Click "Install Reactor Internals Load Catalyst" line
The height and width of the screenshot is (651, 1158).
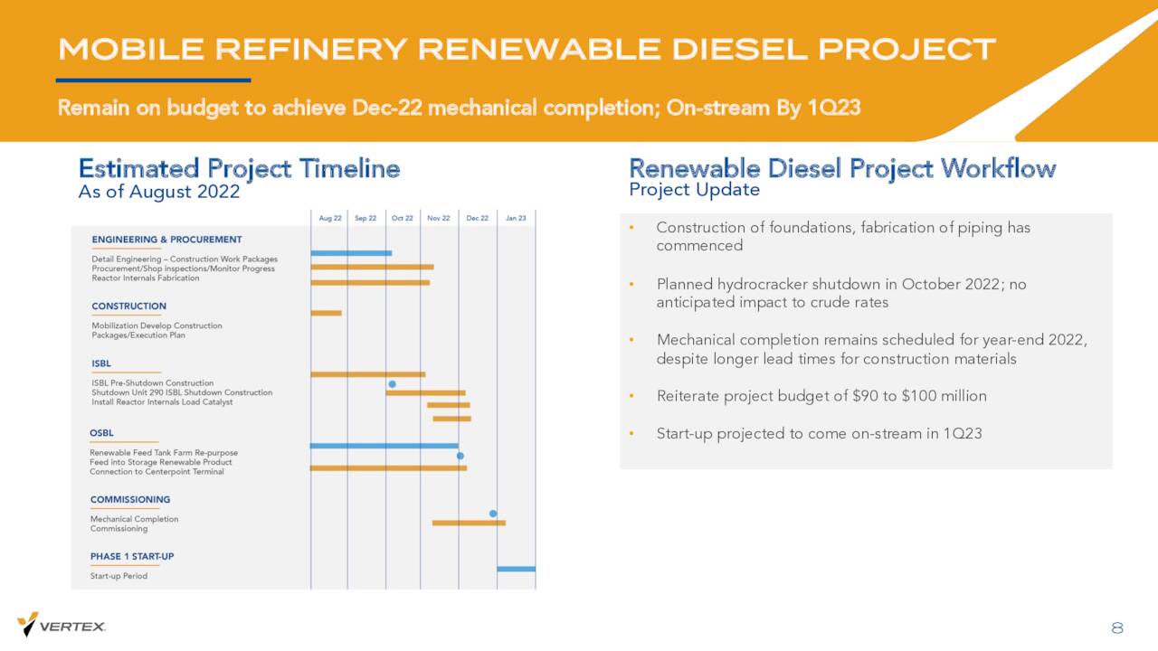pos(162,401)
